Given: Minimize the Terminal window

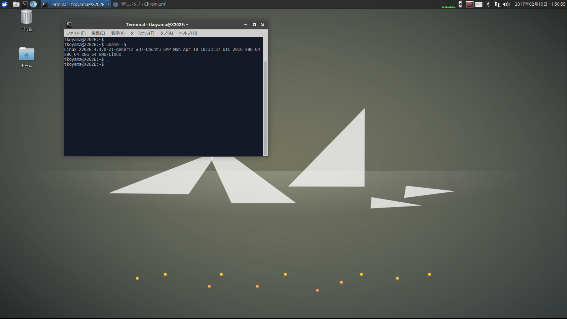Looking at the screenshot, I should (x=246, y=25).
